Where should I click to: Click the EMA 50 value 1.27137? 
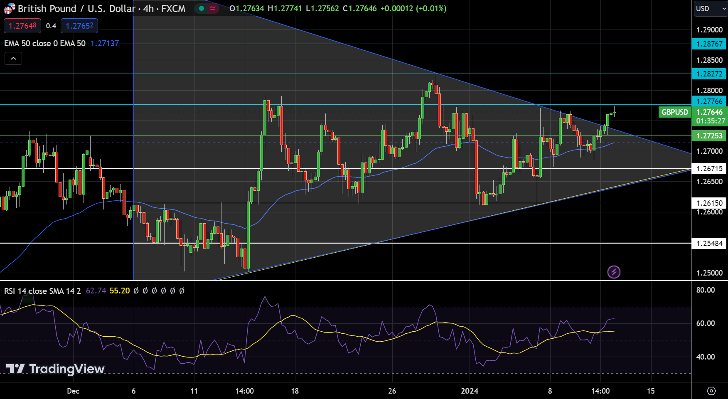coord(105,43)
